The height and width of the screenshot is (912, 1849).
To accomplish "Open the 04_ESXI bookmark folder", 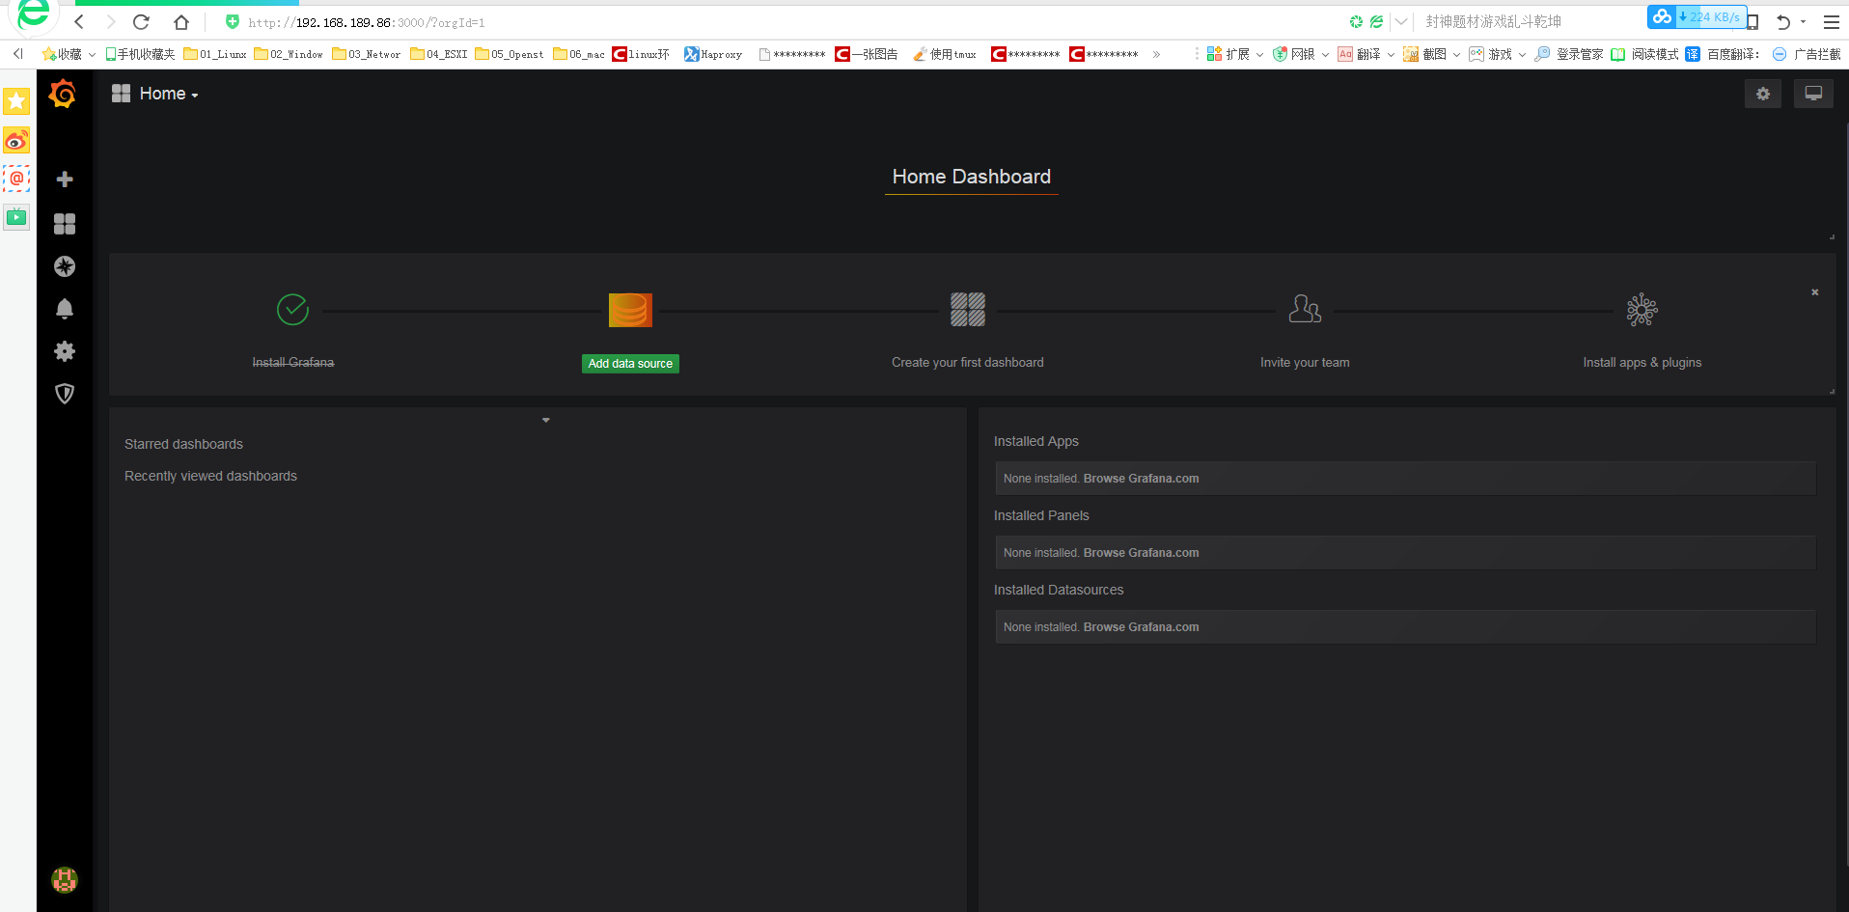I will tap(439, 54).
